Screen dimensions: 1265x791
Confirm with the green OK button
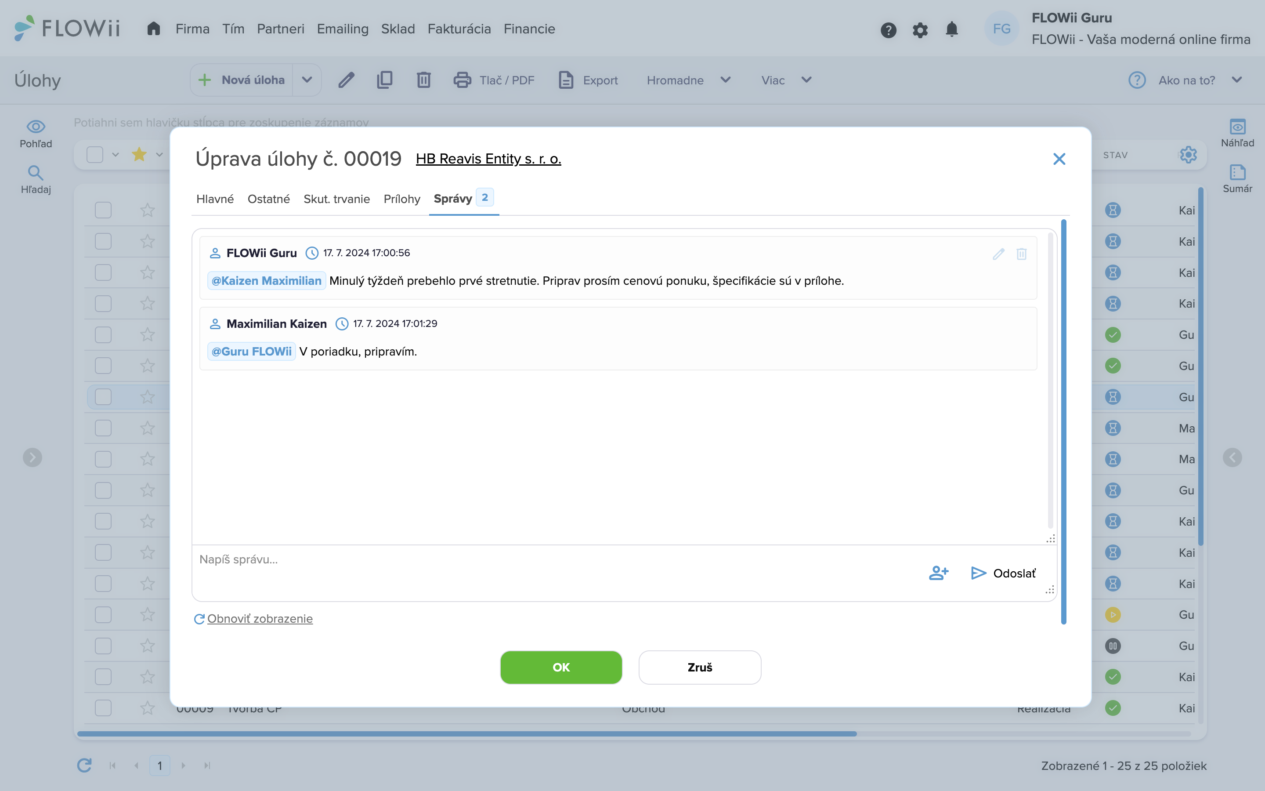(x=561, y=667)
